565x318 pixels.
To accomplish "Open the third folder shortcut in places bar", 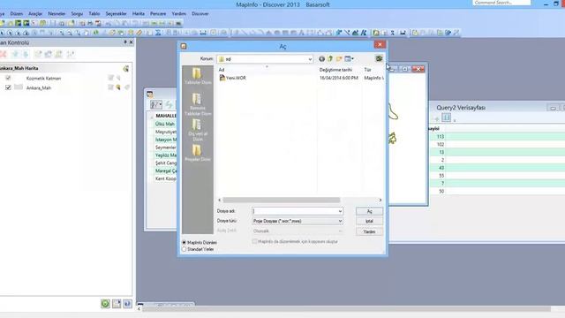I will click(198, 130).
